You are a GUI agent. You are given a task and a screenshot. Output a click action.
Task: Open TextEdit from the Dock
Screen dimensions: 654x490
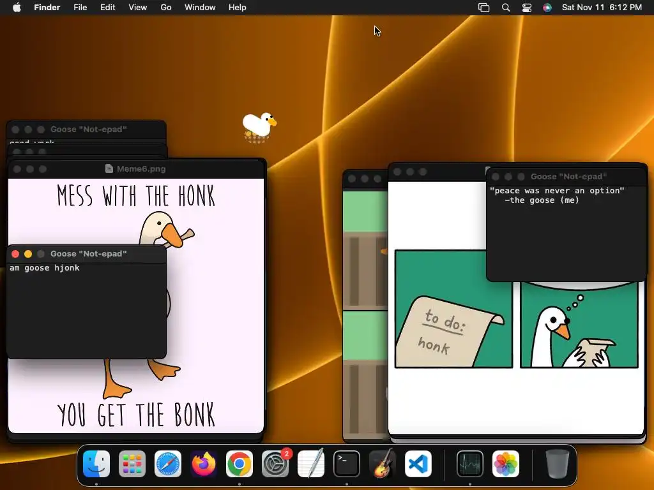(311, 464)
